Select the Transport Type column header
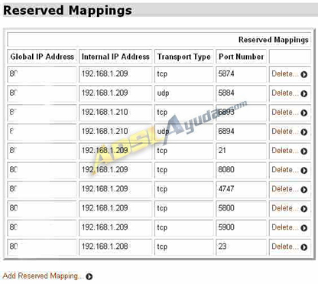The image size is (318, 284). [183, 57]
